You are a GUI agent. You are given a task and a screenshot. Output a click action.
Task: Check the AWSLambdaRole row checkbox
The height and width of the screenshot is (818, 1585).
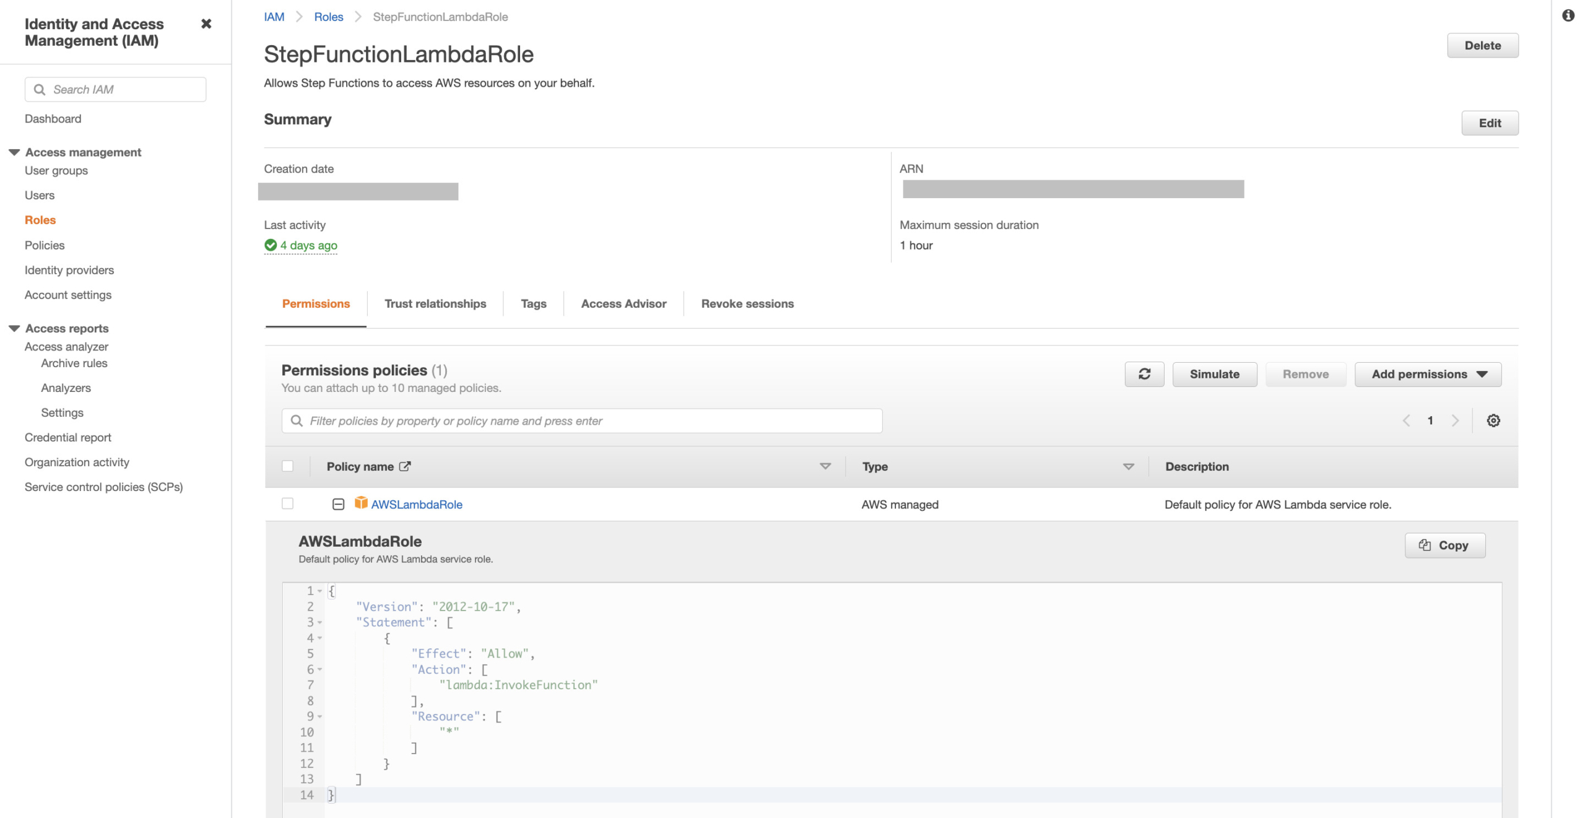point(287,503)
